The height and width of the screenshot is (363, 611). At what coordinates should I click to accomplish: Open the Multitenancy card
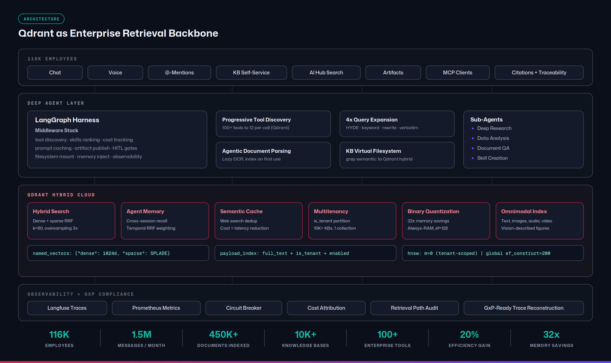click(352, 221)
